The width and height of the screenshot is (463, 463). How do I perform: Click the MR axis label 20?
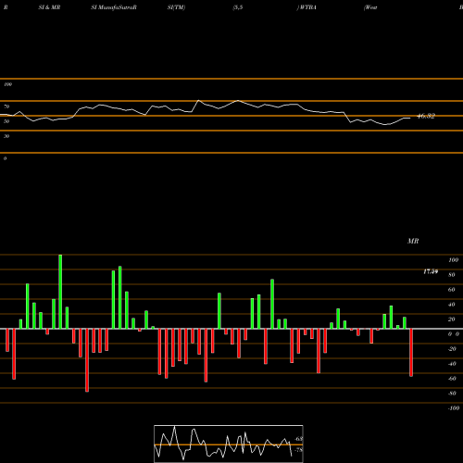pyautogui.click(x=451, y=319)
